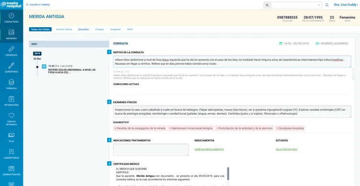The width and height of the screenshot is (360, 186).
Task: Open Farmacia stacked-discs icon
Action: (x=11, y=82)
